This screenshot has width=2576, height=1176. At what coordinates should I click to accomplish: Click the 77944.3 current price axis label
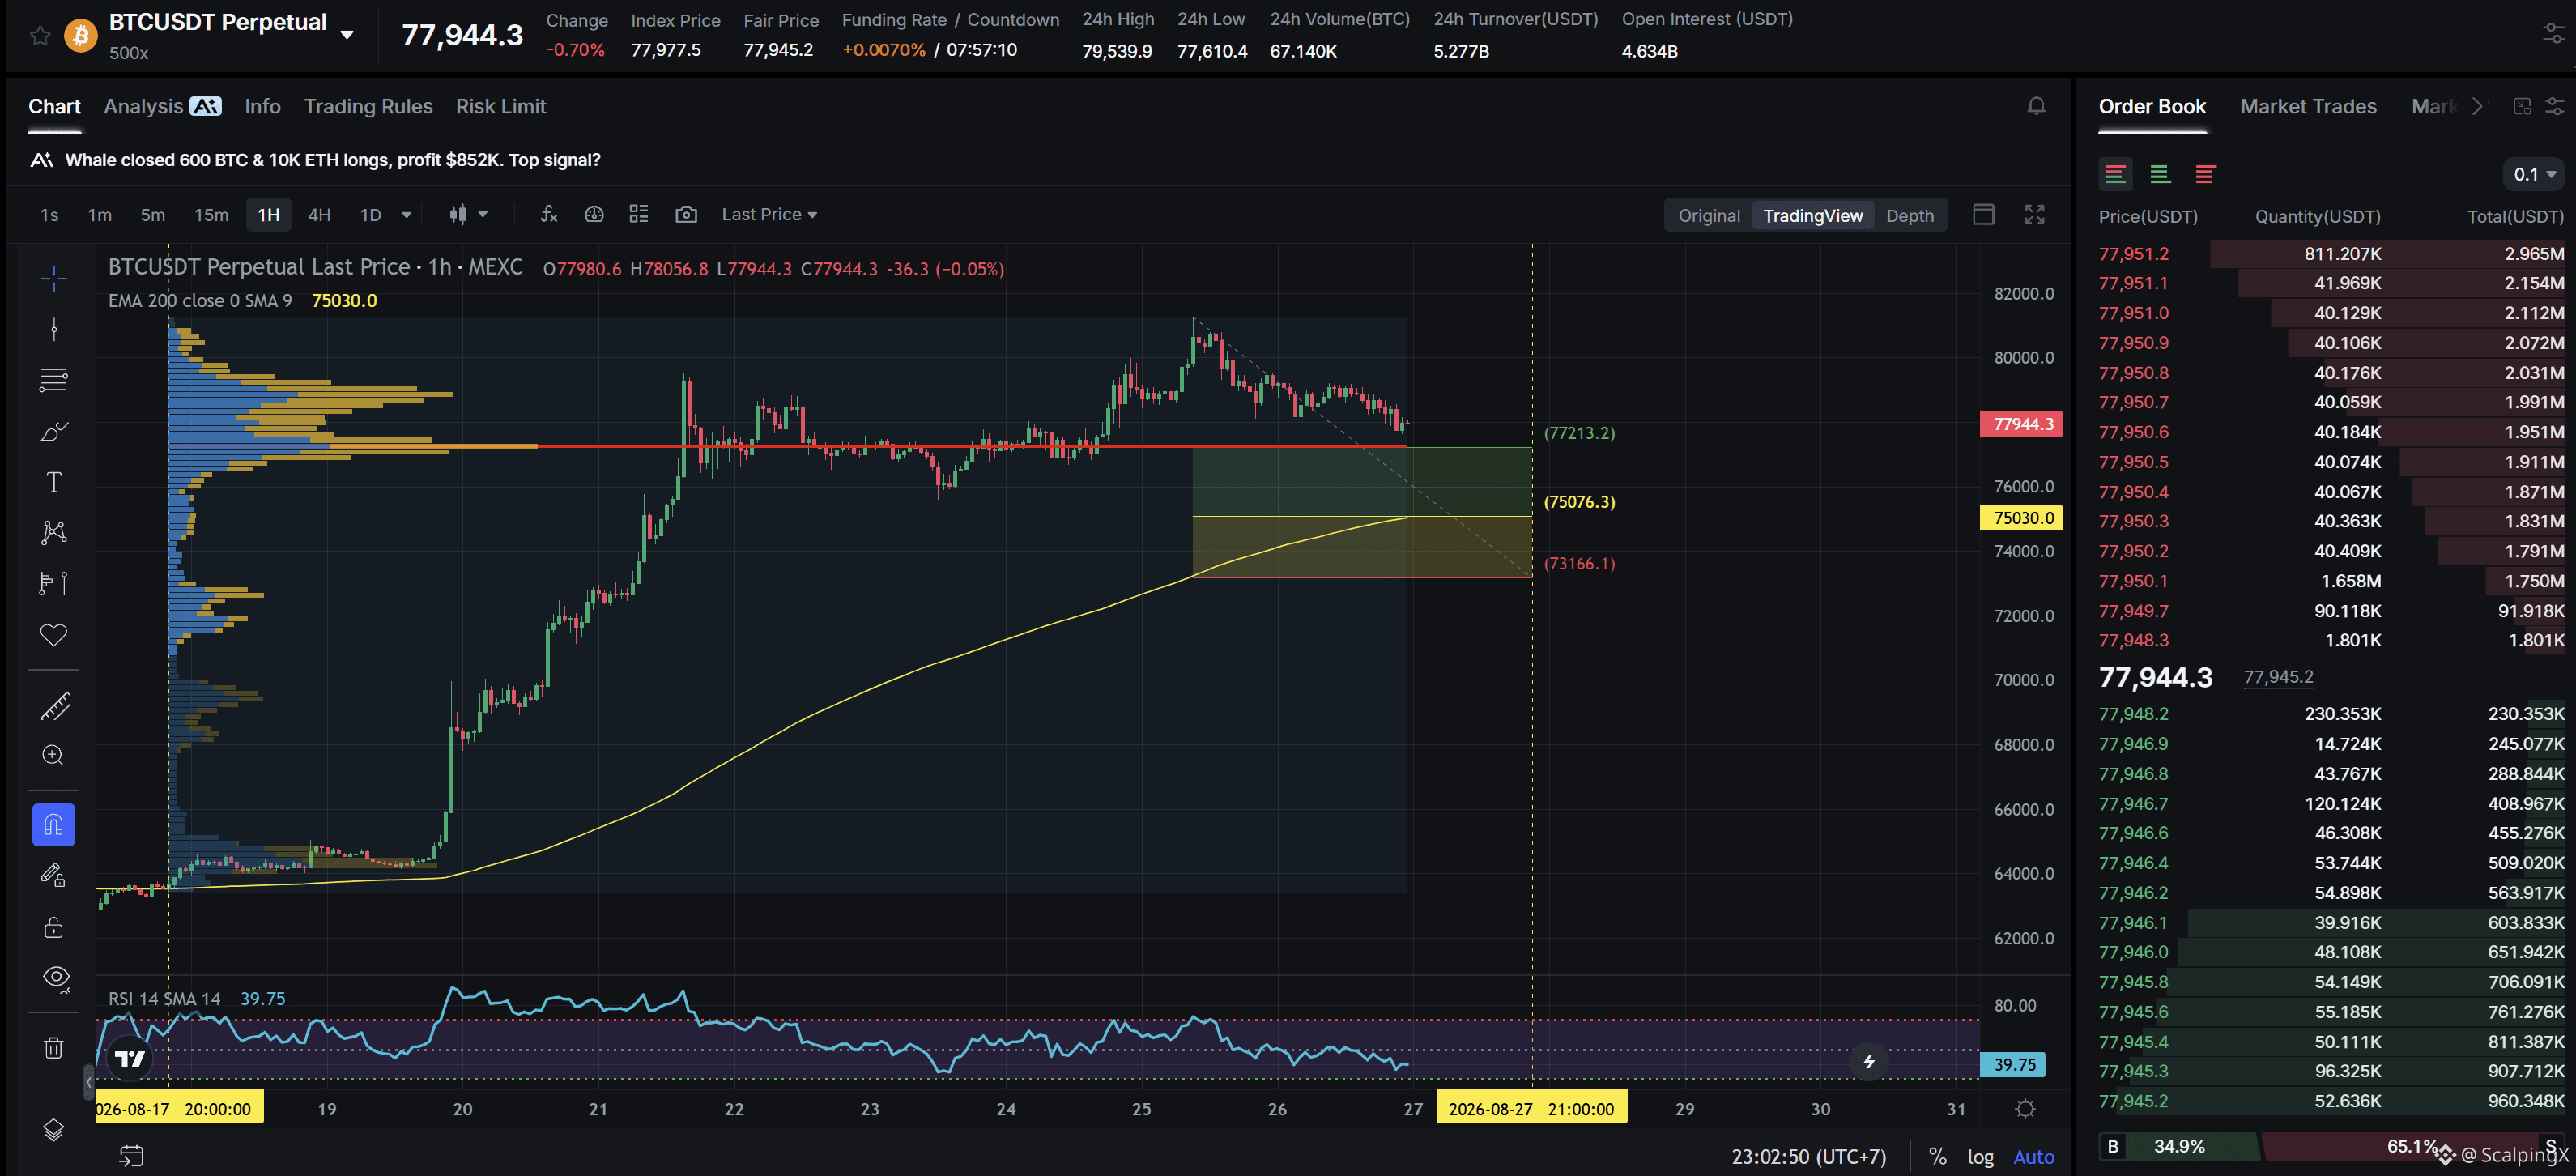2021,424
